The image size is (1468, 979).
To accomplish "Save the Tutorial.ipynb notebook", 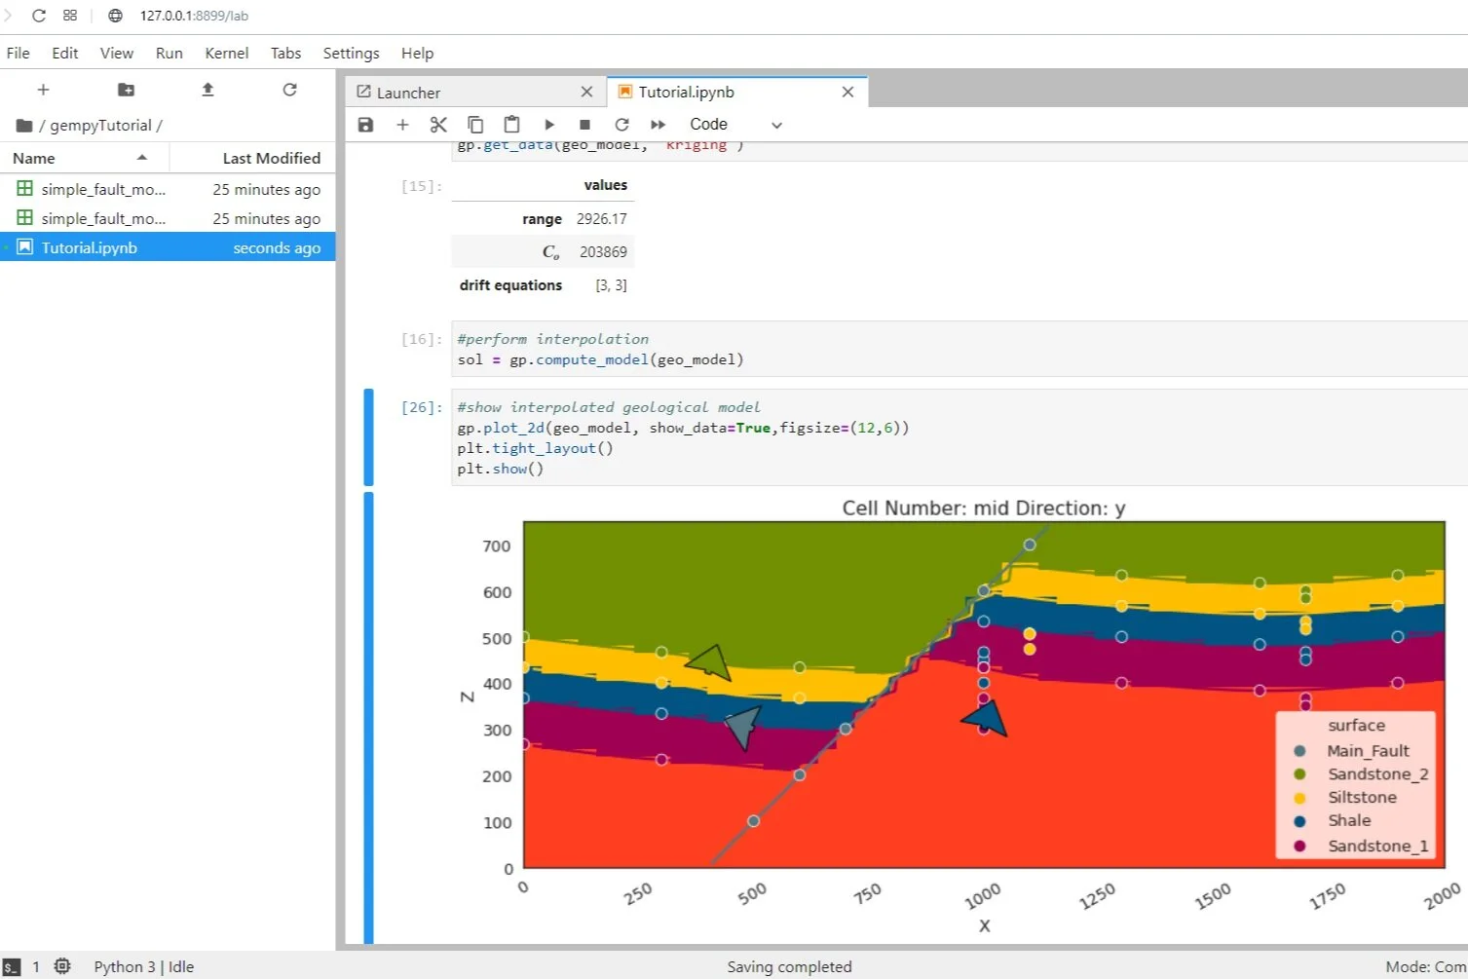I will tap(365, 124).
